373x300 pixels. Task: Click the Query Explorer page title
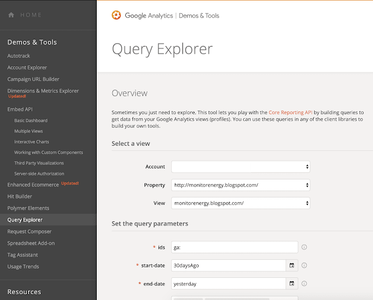tap(162, 49)
